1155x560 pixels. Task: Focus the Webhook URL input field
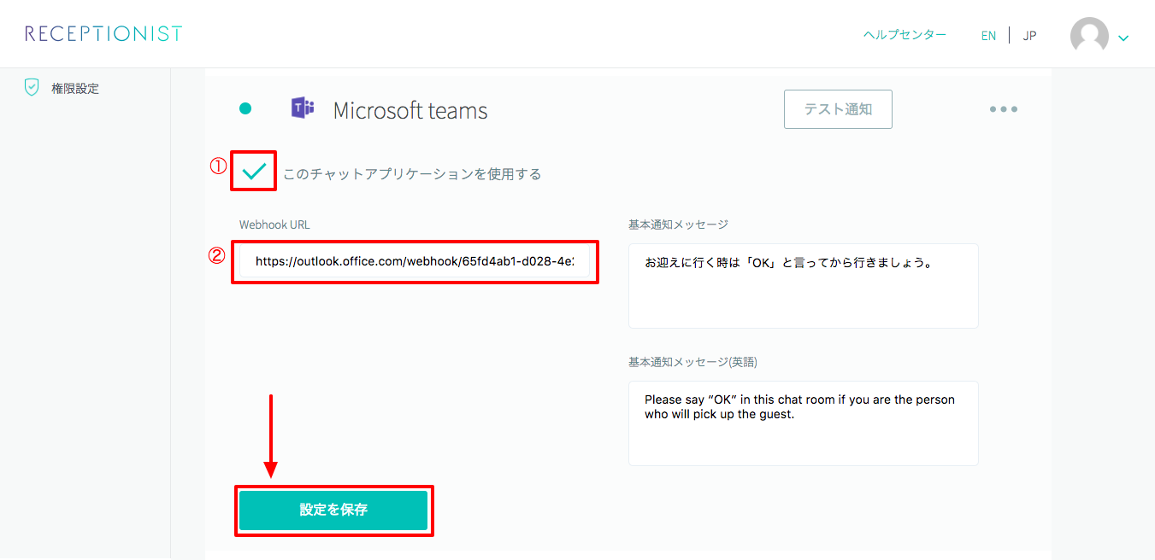click(x=415, y=262)
